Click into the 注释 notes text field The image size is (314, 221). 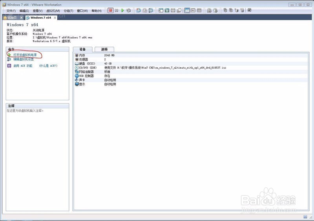click(x=37, y=159)
